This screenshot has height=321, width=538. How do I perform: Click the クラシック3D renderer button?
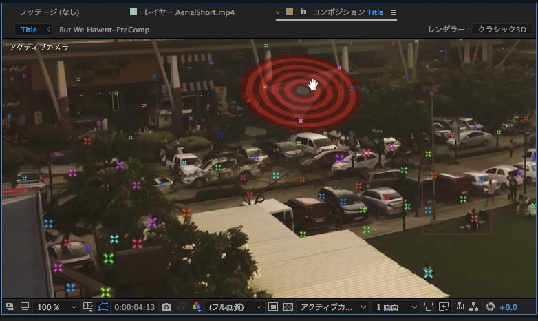coord(502,29)
